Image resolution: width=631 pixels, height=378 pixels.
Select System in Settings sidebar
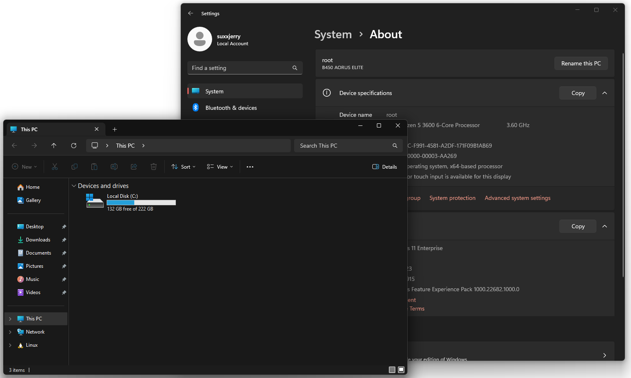[x=245, y=91]
